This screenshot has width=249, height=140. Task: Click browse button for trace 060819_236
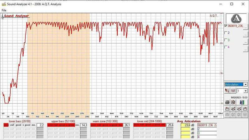[246, 28]
